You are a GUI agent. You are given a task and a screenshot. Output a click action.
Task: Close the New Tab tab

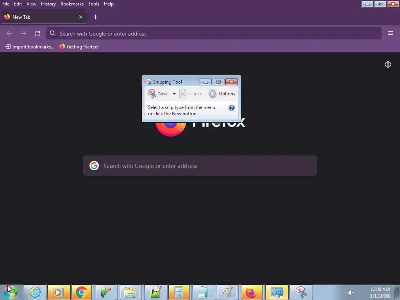click(80, 17)
